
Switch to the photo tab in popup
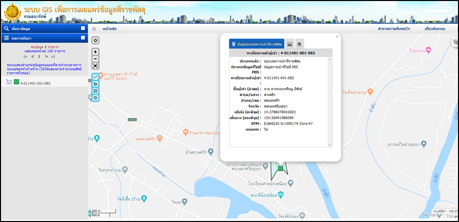(x=289, y=45)
